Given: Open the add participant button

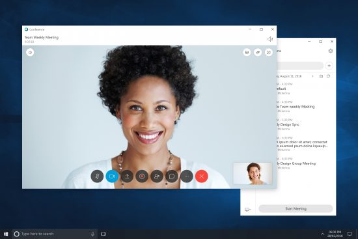Looking at the screenshot, I should (x=157, y=176).
